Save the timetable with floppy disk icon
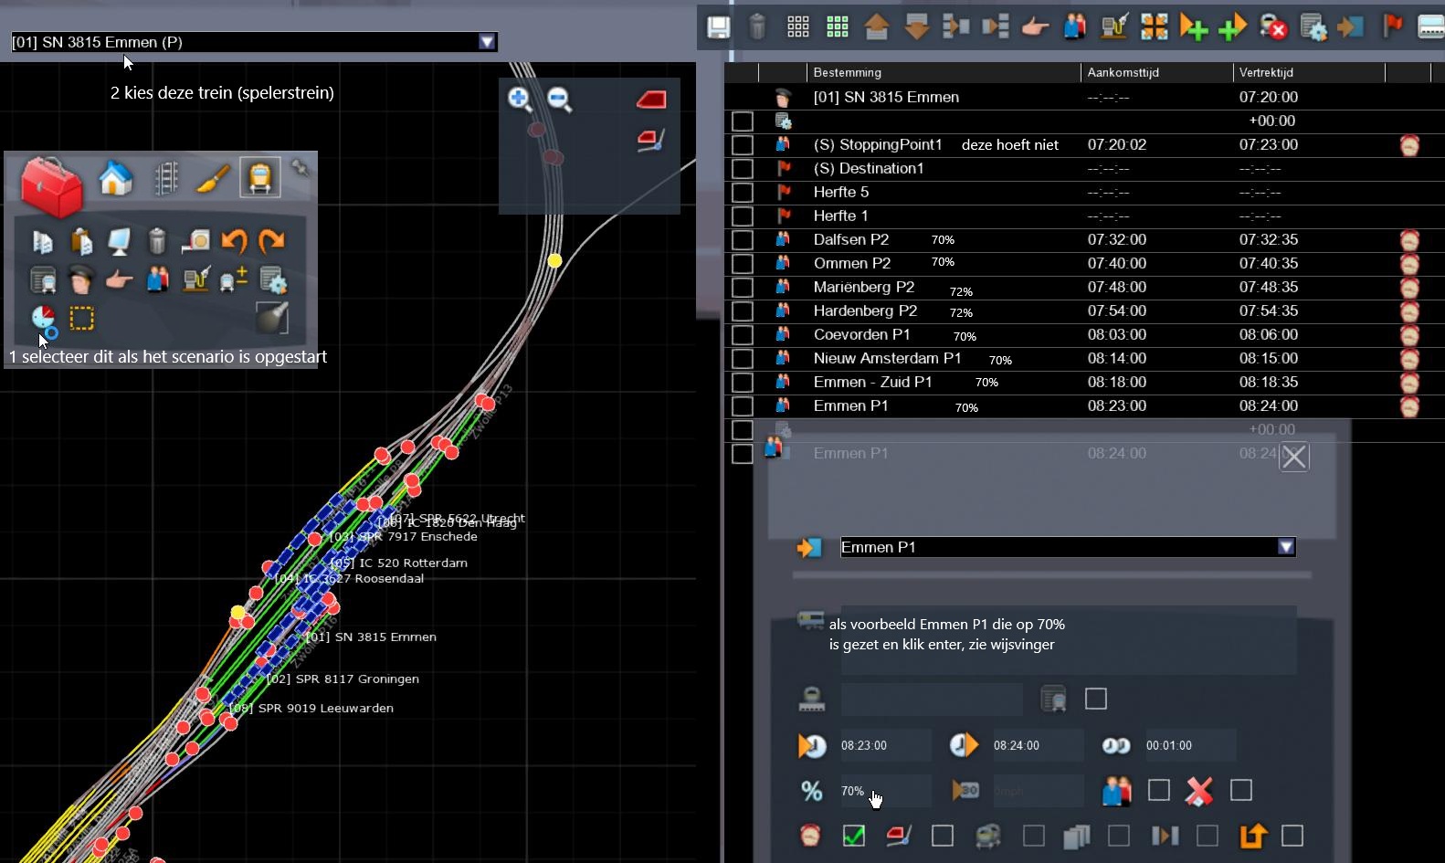Screen dimensions: 1445x863 (718, 27)
